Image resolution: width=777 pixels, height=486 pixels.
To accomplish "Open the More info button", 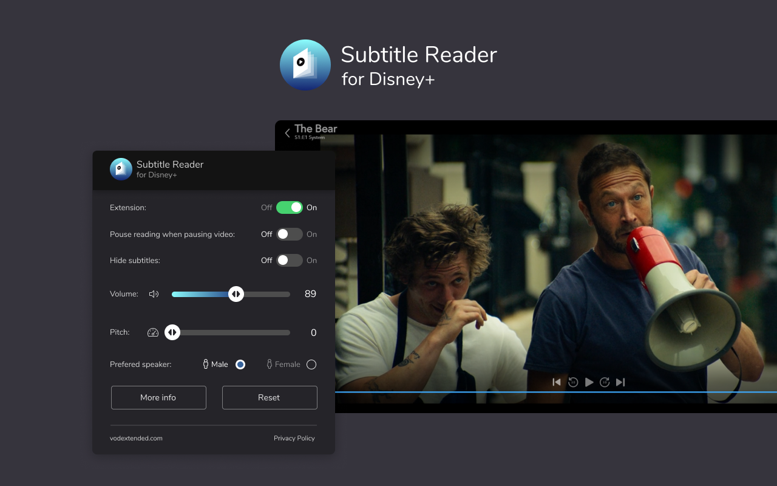I will click(158, 397).
